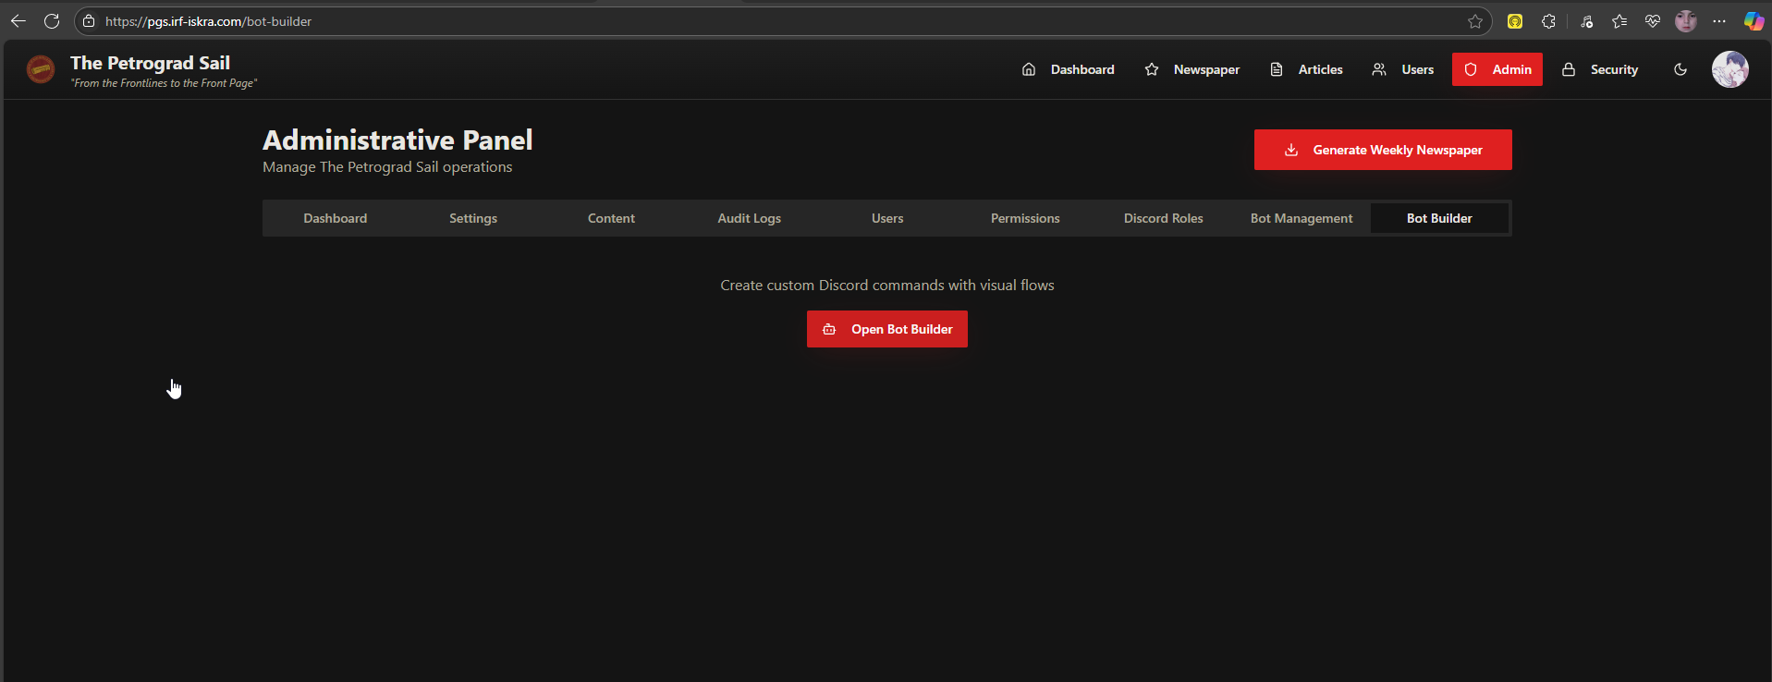
Task: Open Articles in top navigation
Action: pyautogui.click(x=1306, y=69)
